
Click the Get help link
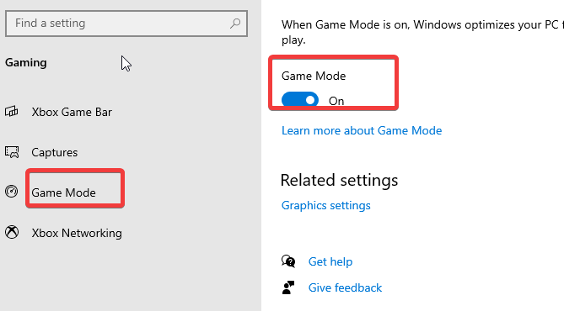coord(330,262)
